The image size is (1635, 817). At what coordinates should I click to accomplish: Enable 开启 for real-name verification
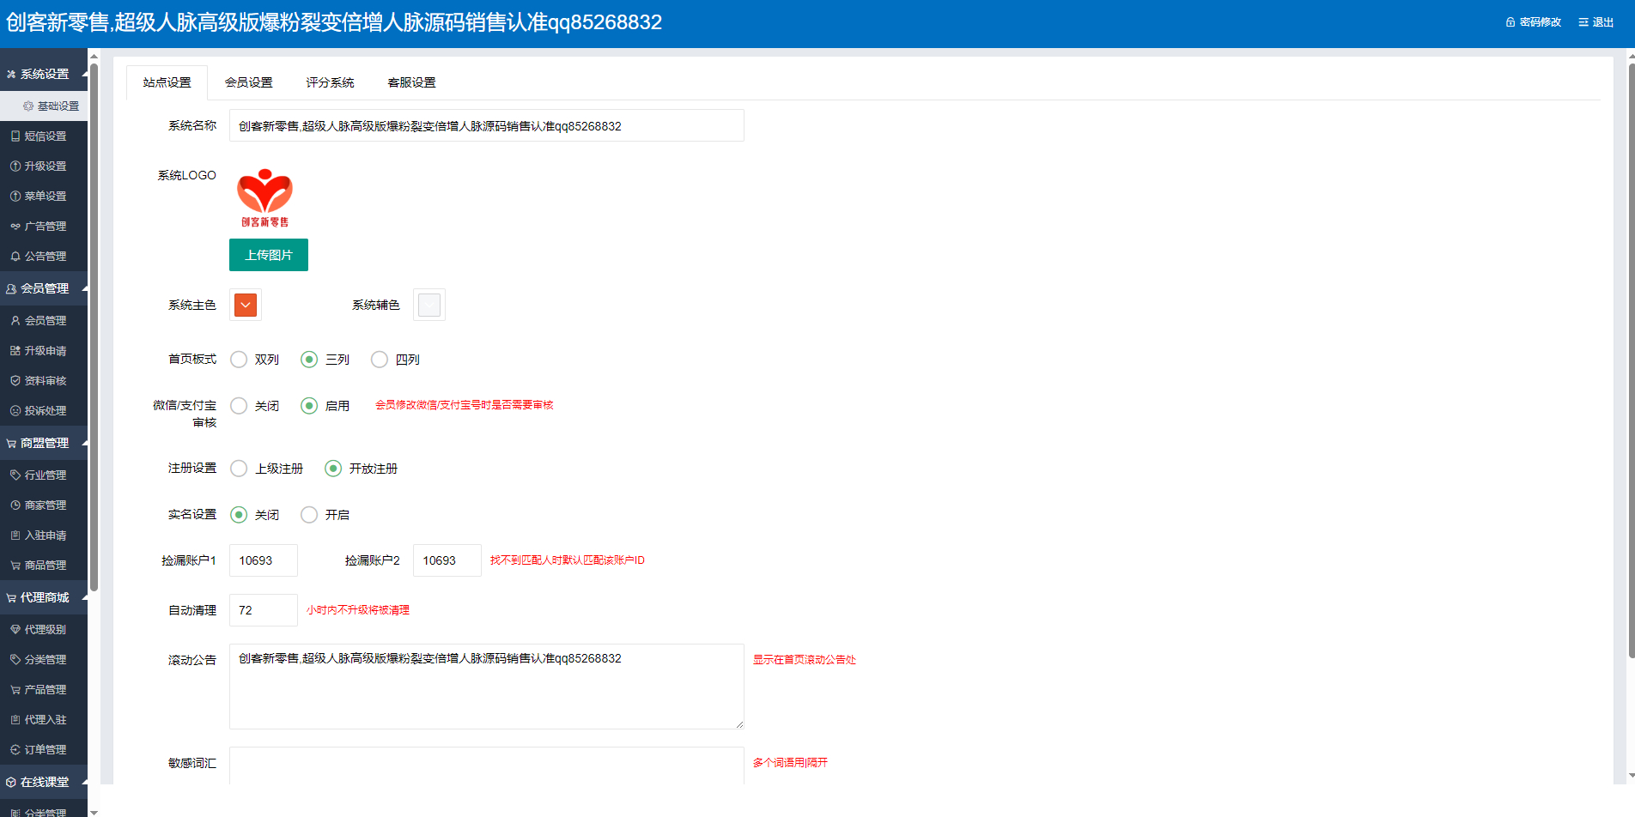[x=309, y=514]
